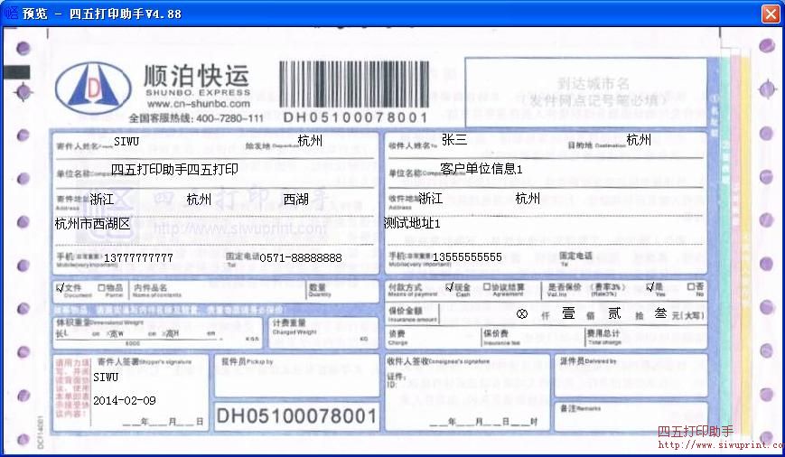Select DH05100078001 beneath the barcode

tap(355, 117)
